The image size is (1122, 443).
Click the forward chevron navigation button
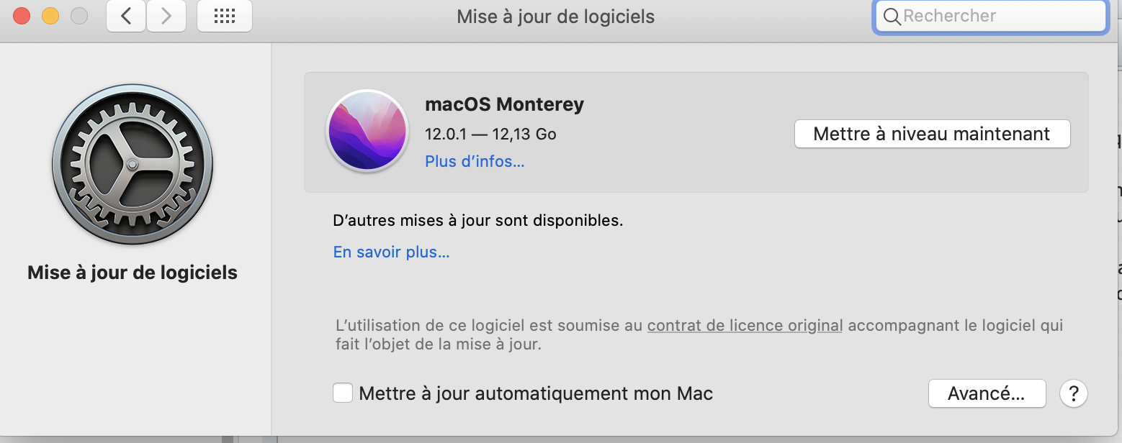pos(166,17)
